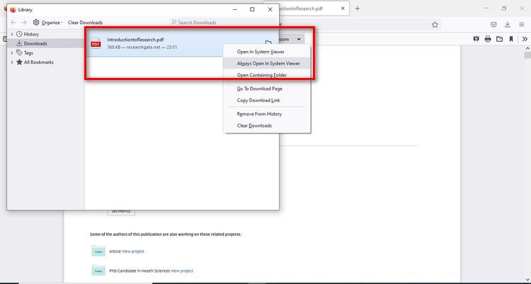
Task: Print the PDF document
Action: point(488,39)
